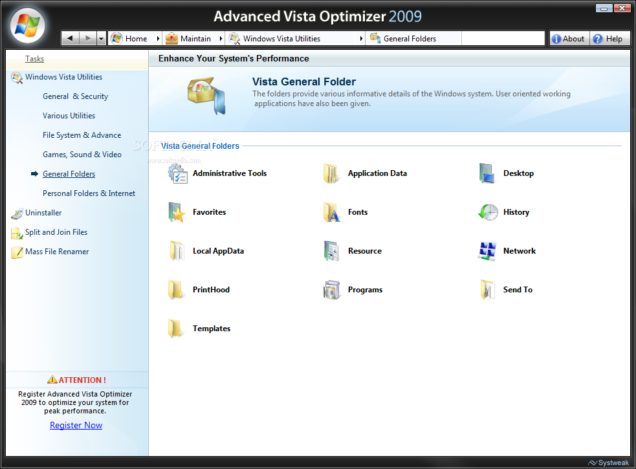Click the General Folders breadcrumb icon
636x469 pixels.
pyautogui.click(x=375, y=38)
